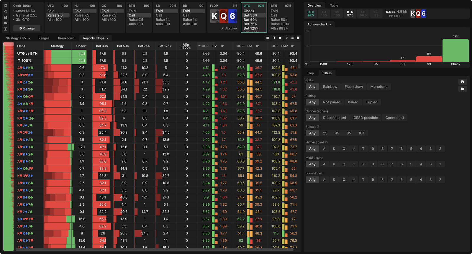
Task: Toggle the Paired pairing filter
Action: tap(353, 102)
